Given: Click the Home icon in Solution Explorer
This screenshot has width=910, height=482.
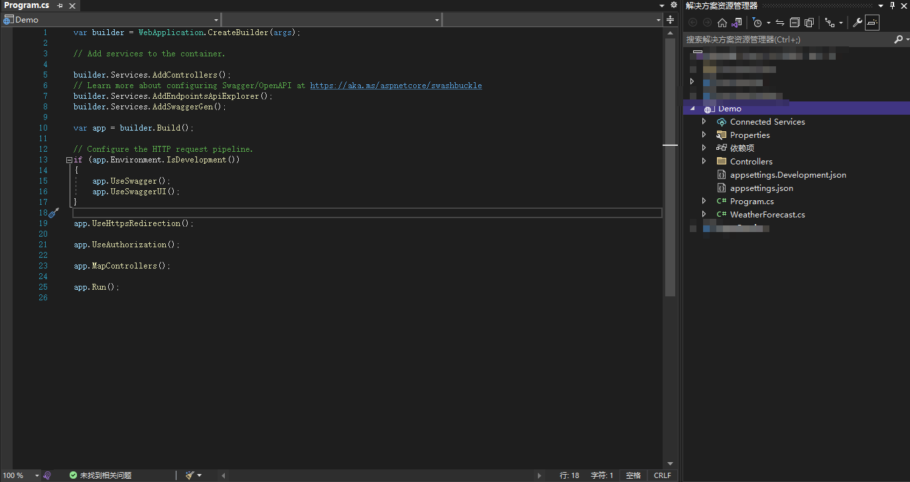Looking at the screenshot, I should click(x=722, y=23).
